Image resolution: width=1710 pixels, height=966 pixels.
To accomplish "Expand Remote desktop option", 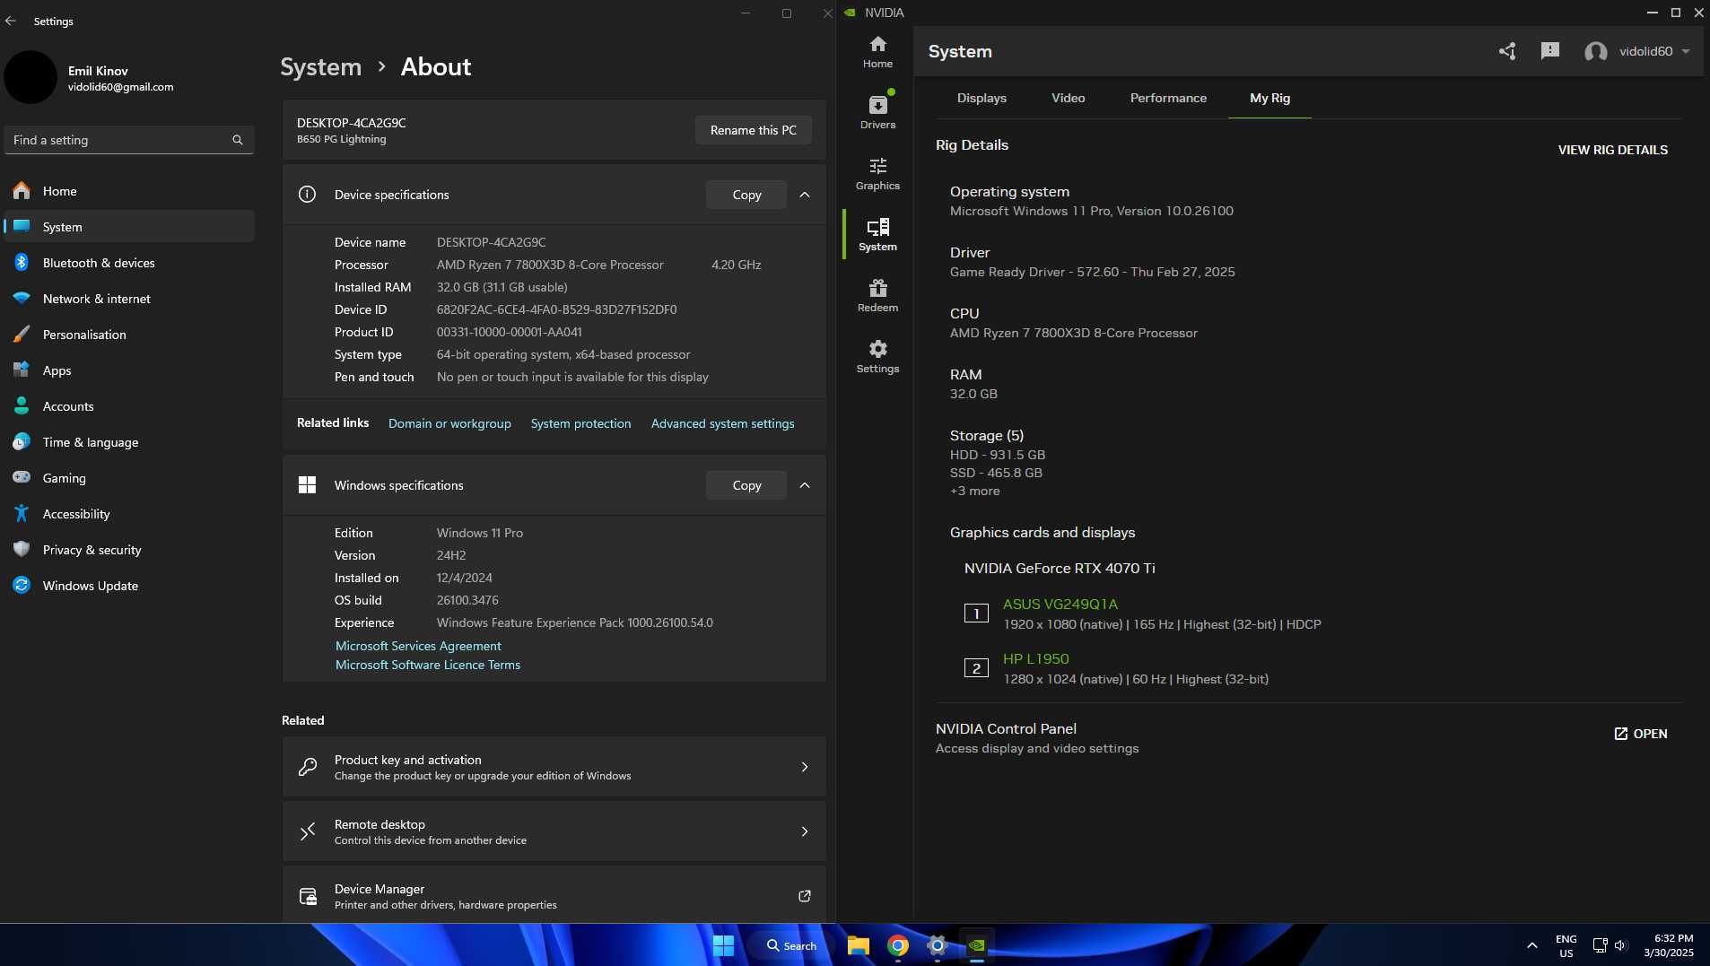I will tap(554, 831).
